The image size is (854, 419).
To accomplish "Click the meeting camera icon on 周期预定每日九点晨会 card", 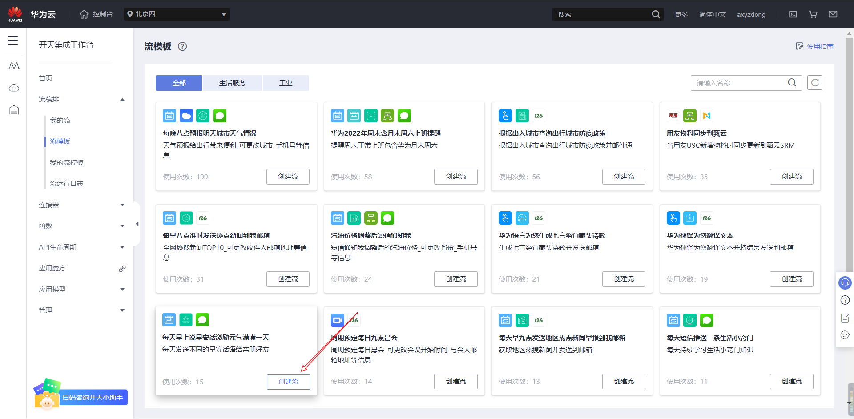I will click(338, 320).
